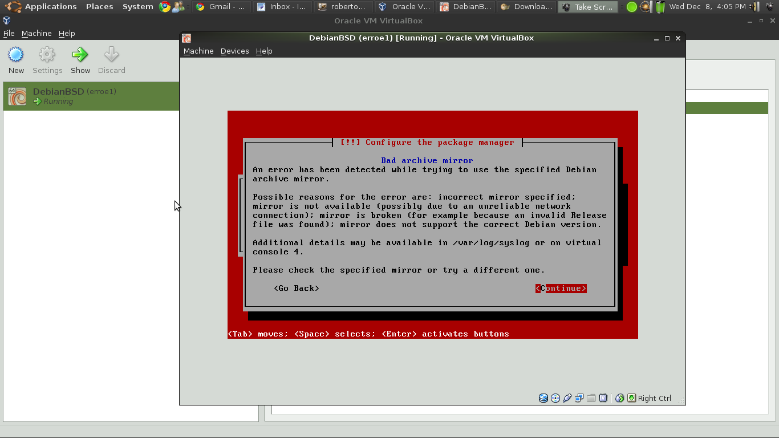779x438 pixels.
Task: Maximize the DebianBSD VM window
Action: tap(667, 38)
